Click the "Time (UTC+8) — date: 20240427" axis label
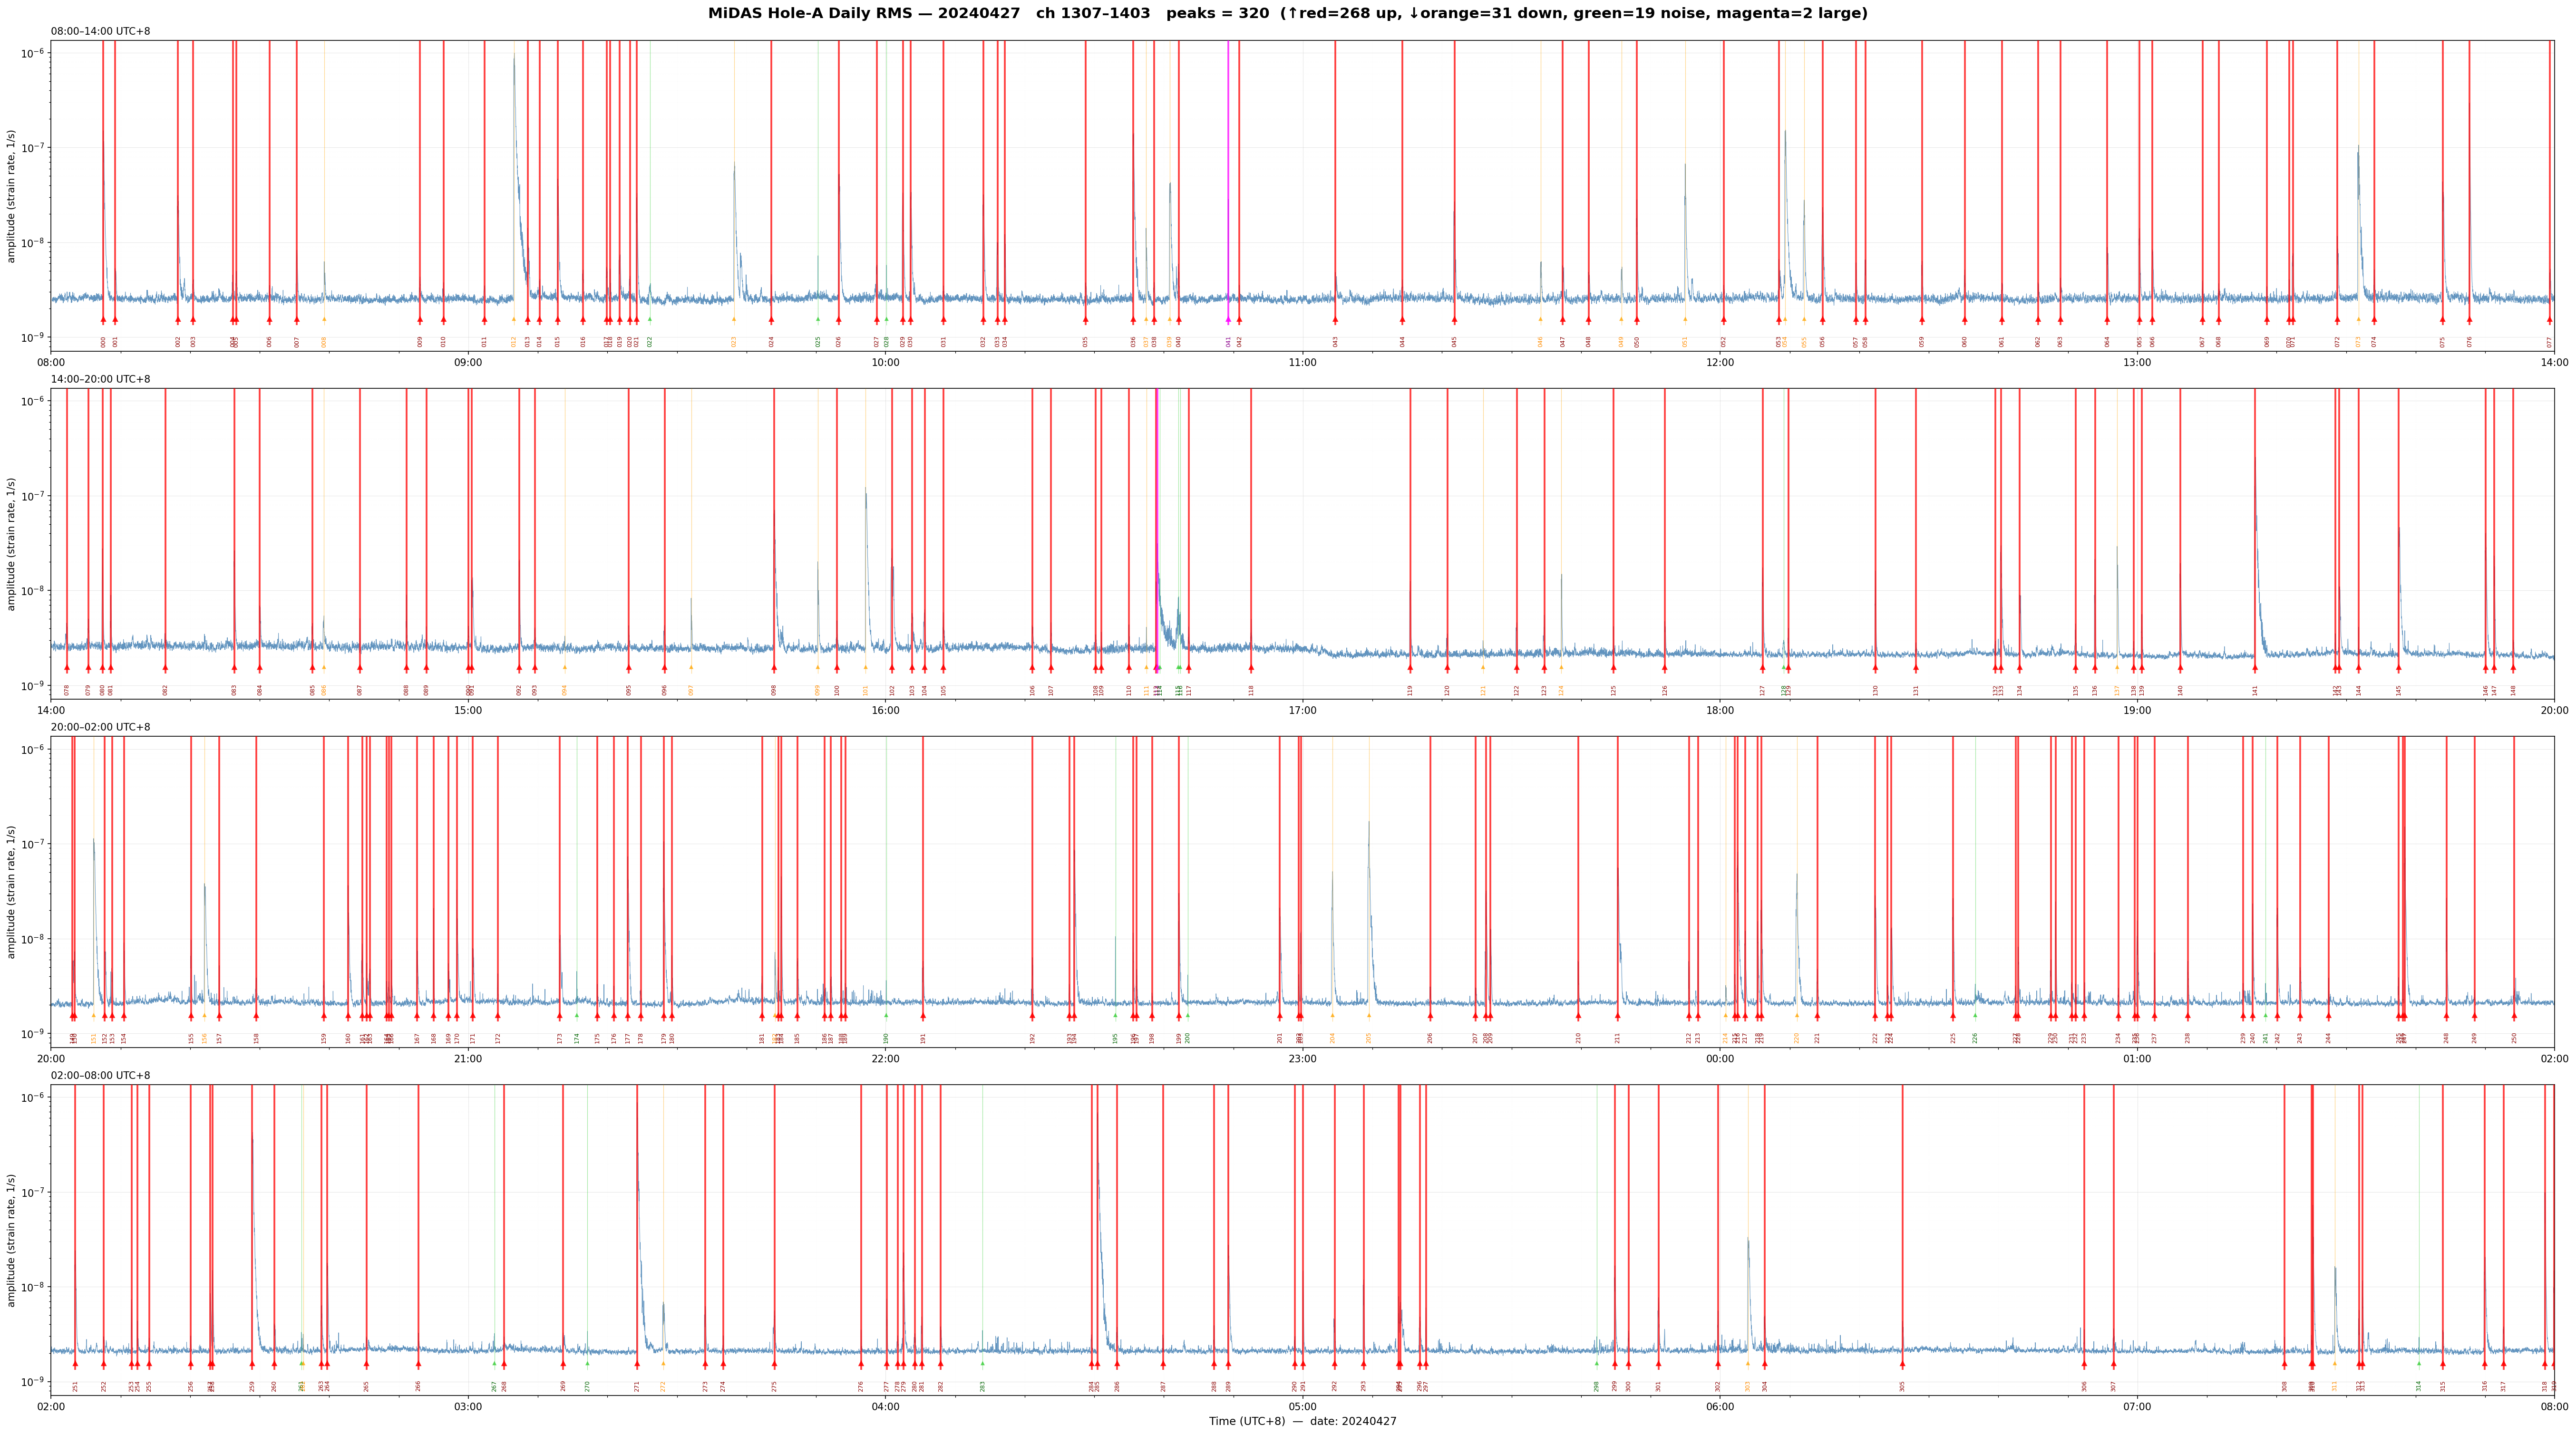2576x1434 pixels. coord(1302,1421)
